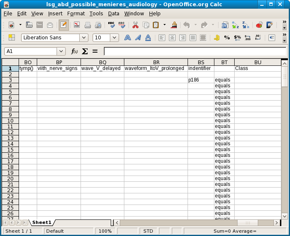Toggle Center Horizontally alignment
This screenshot has width=290, height=236.
[172, 38]
